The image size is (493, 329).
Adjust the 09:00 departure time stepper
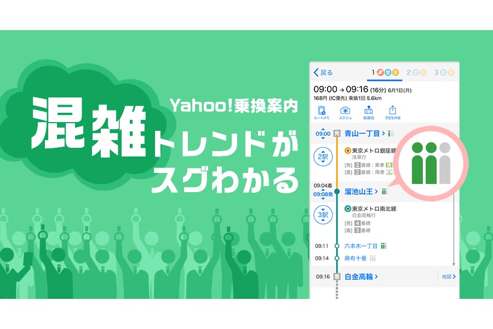click(323, 134)
